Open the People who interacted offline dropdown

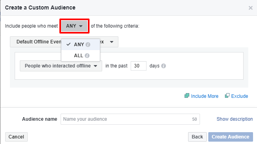pyautogui.click(x=61, y=66)
